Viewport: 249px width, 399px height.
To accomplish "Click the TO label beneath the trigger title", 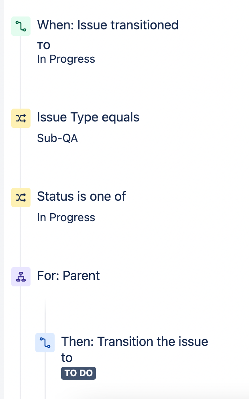I will (x=44, y=45).
